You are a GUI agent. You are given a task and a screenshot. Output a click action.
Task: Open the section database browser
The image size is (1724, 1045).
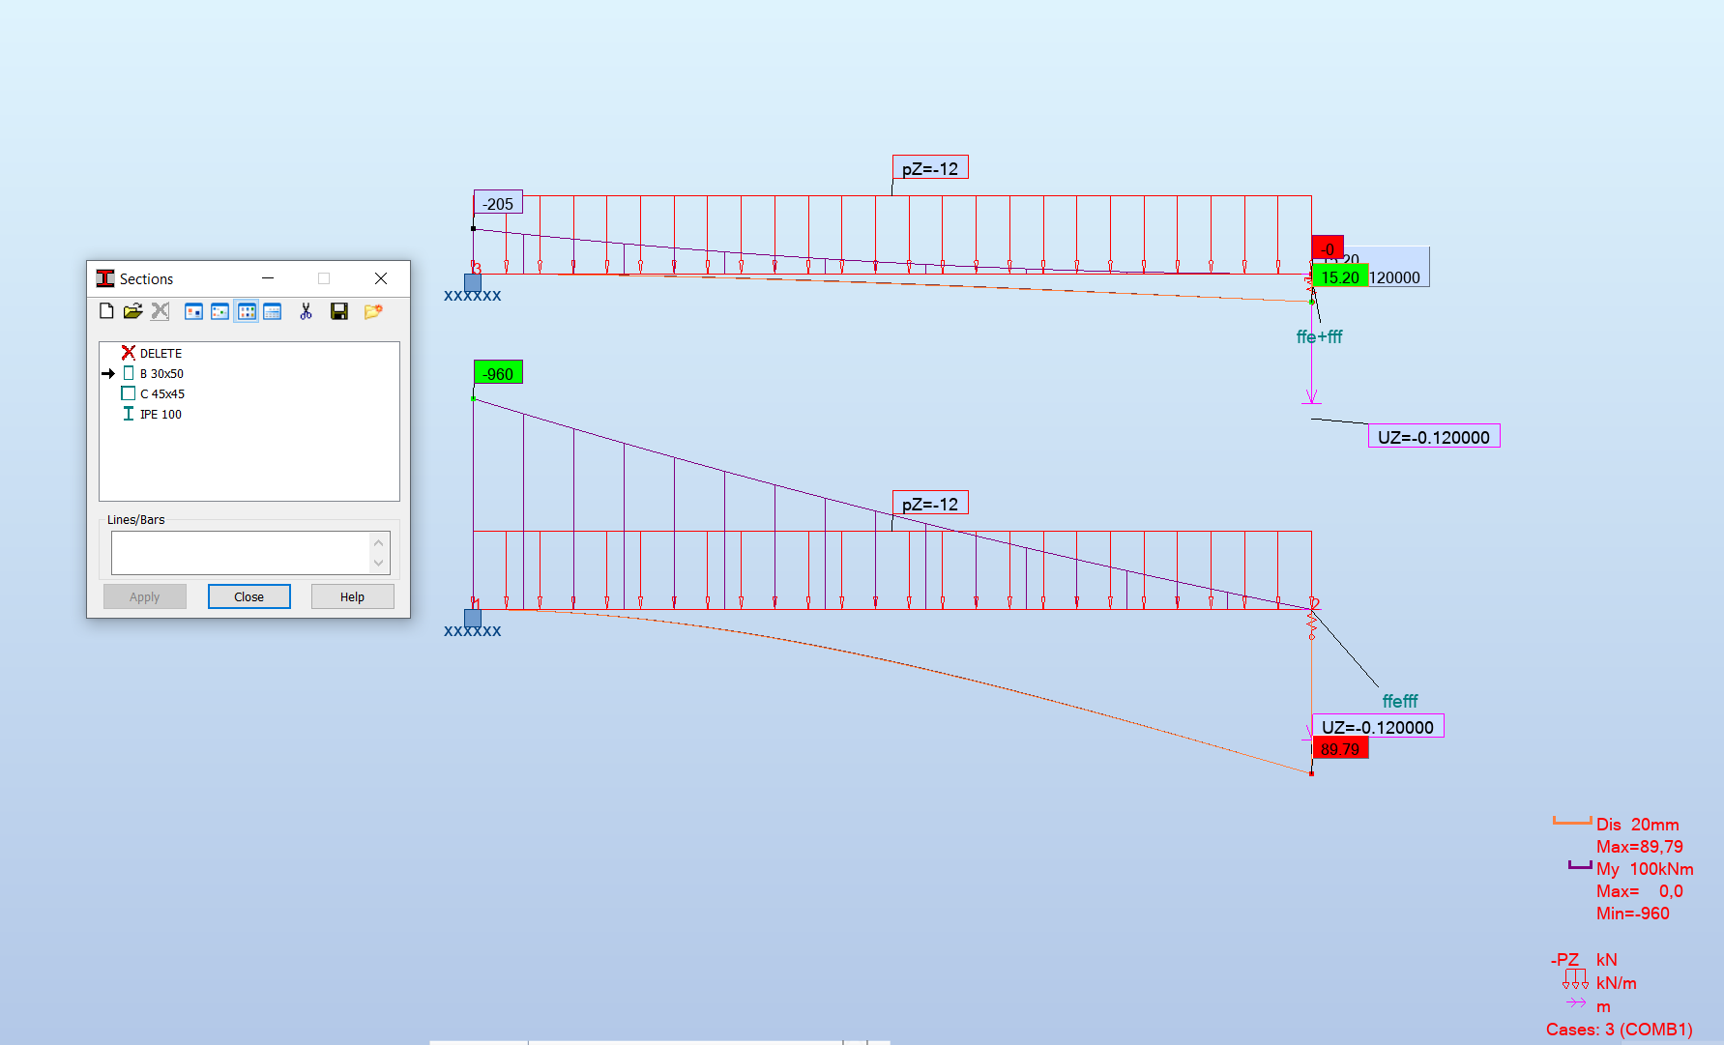click(x=134, y=310)
